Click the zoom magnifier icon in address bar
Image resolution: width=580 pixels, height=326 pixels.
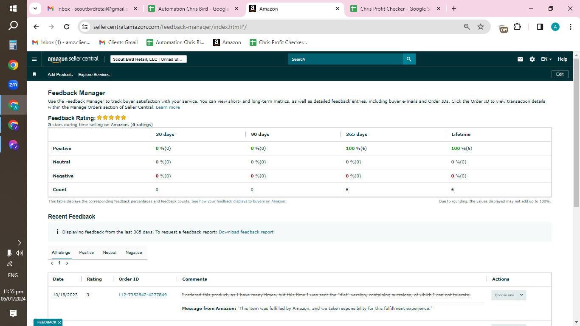point(467,27)
